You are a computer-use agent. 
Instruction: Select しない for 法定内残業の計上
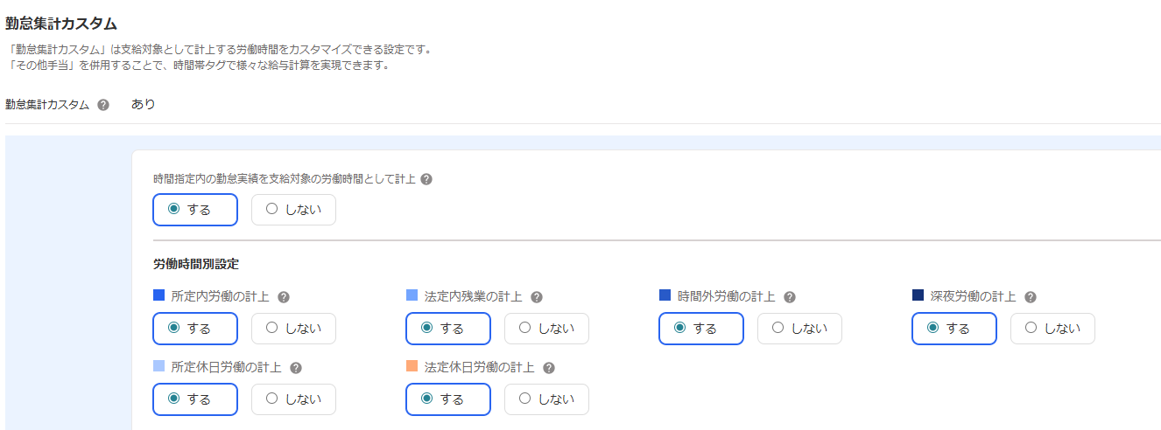click(546, 329)
